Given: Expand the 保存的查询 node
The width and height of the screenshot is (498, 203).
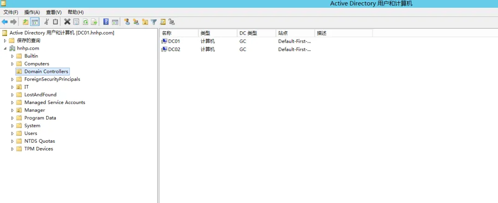Looking at the screenshot, I should point(5,41).
